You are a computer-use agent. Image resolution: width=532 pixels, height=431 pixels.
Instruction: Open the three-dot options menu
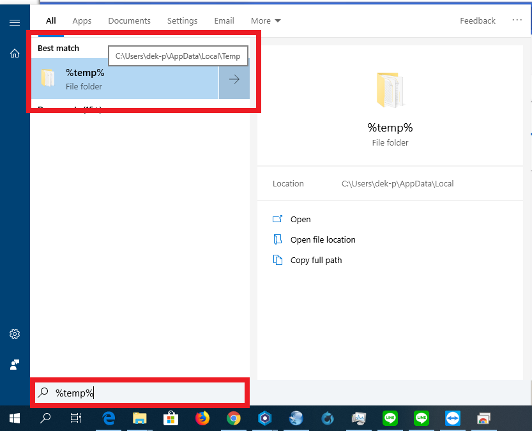(517, 20)
